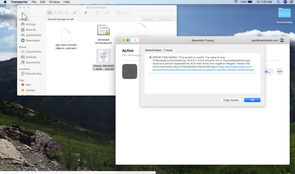Select Applications in Finder sidebar

point(31,35)
